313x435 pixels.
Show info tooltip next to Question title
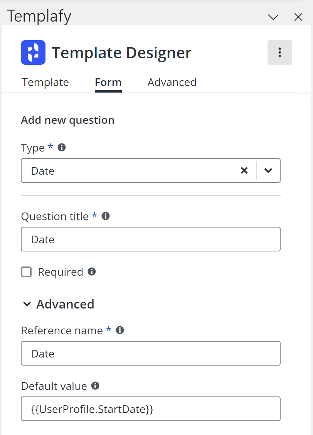(x=106, y=216)
